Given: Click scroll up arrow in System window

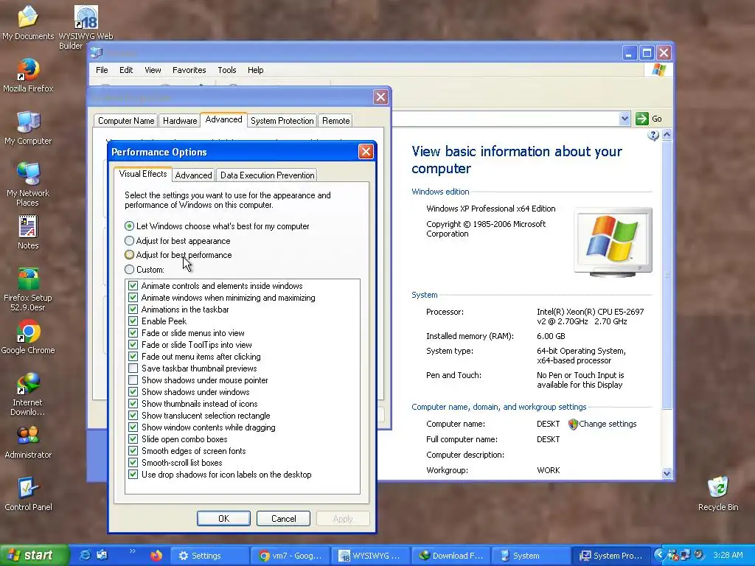Looking at the screenshot, I should point(667,136).
